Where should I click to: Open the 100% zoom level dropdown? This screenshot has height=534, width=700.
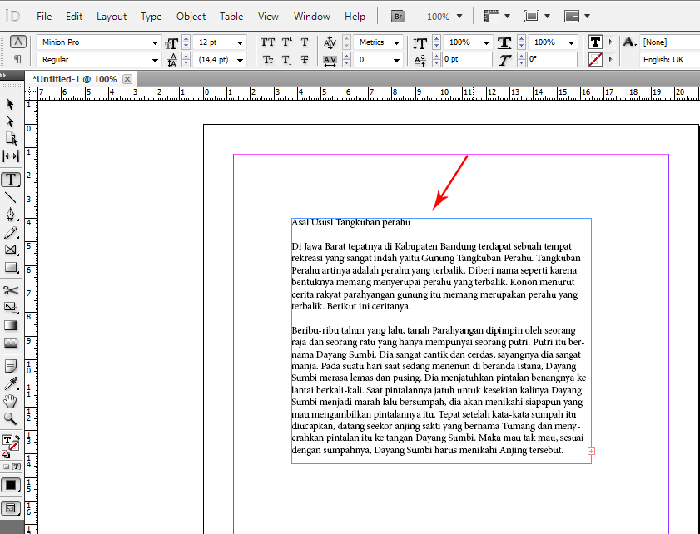(x=444, y=15)
